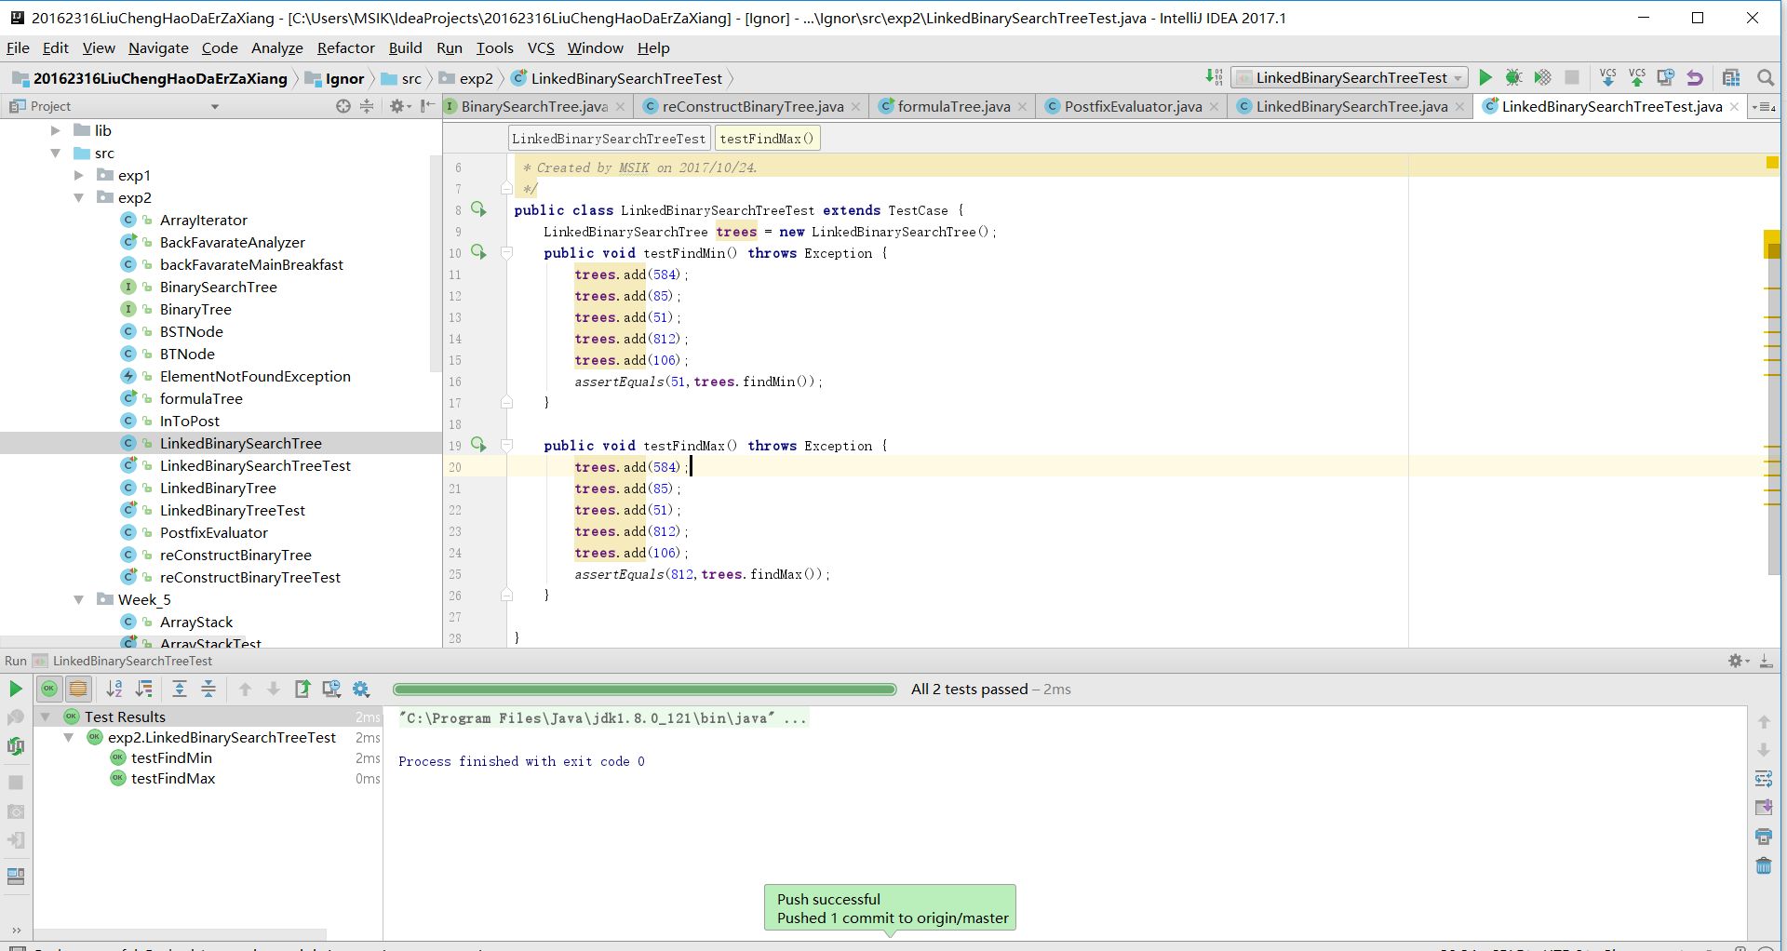Show VCS history icon in top toolbar
Image resolution: width=1787 pixels, height=951 pixels.
pos(1665,77)
